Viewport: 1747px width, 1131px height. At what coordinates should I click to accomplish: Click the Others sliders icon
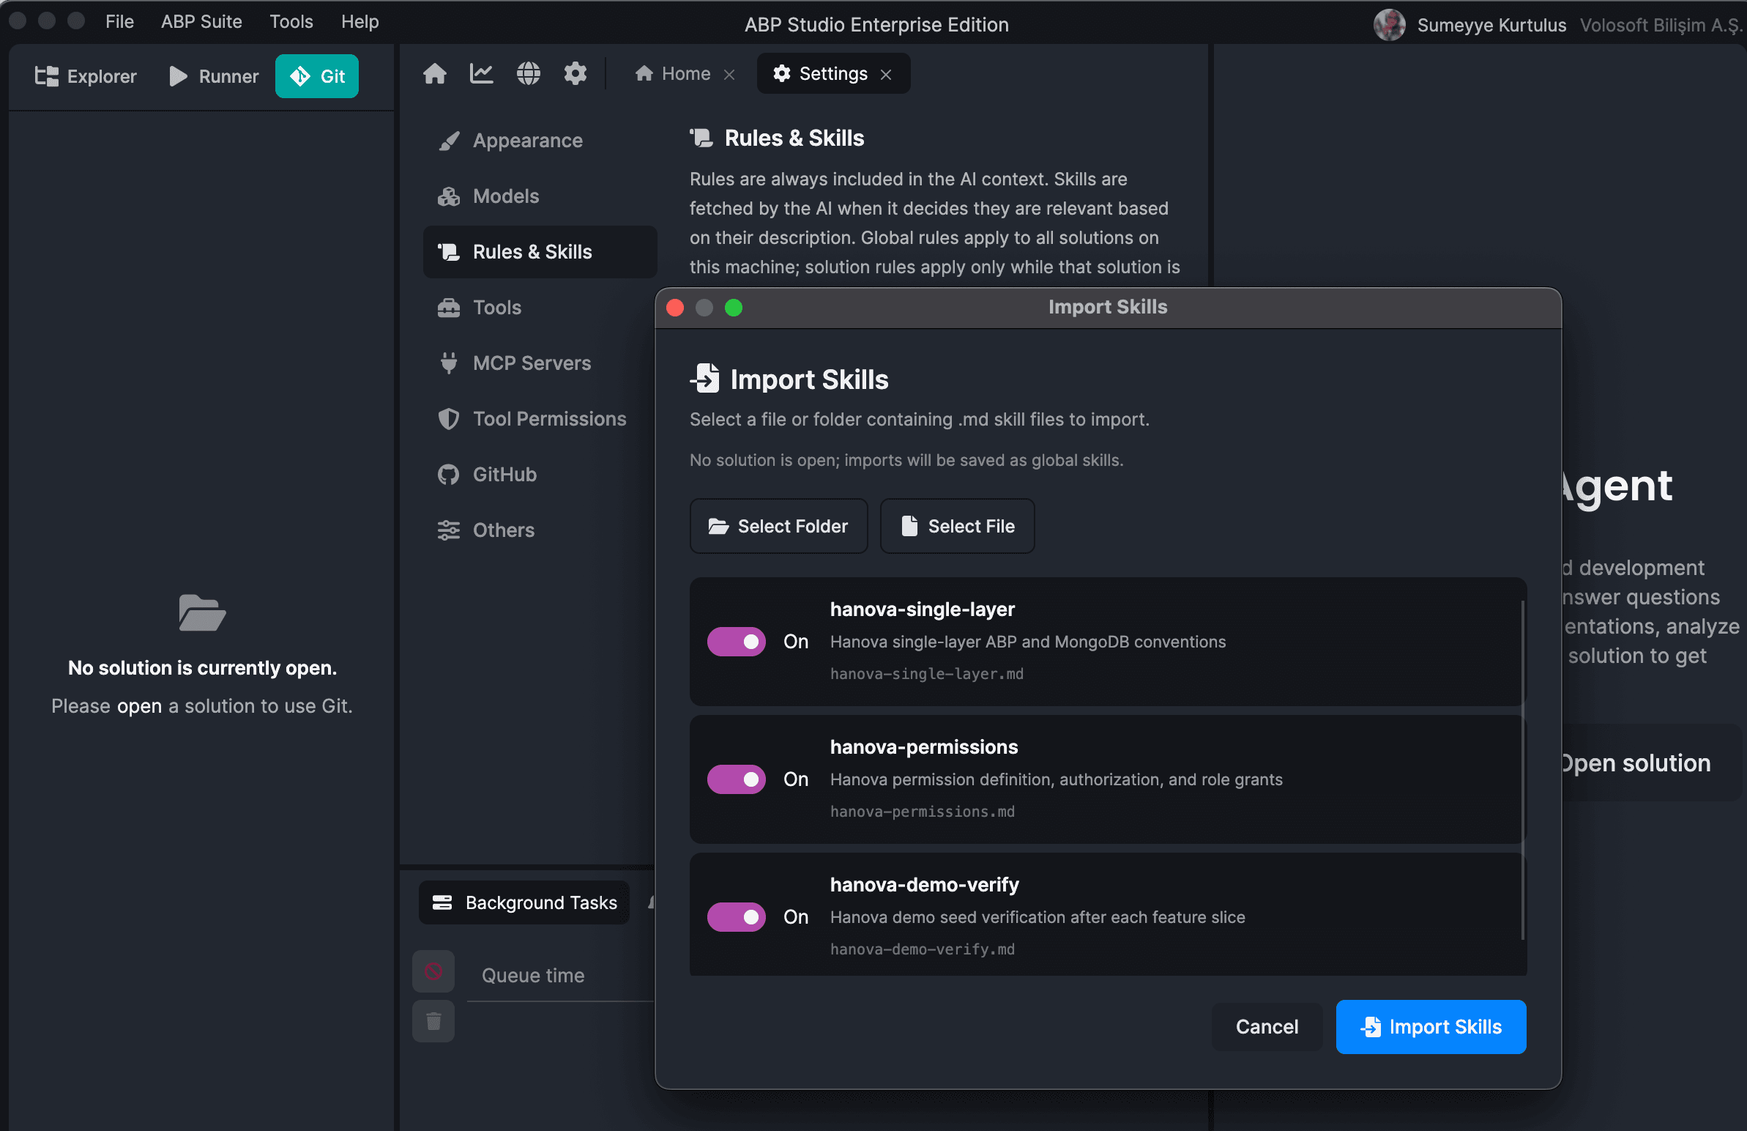pos(449,530)
